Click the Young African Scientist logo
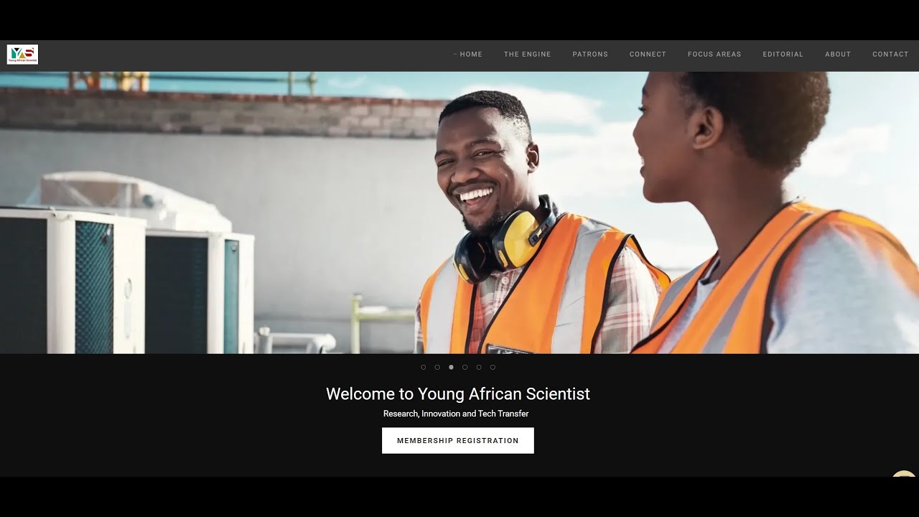The width and height of the screenshot is (919, 517). tap(22, 55)
